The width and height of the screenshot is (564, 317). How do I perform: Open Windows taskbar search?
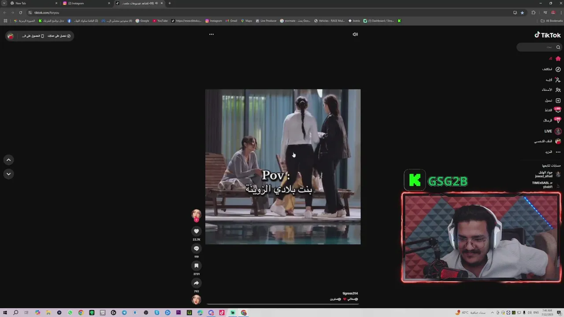(16, 313)
